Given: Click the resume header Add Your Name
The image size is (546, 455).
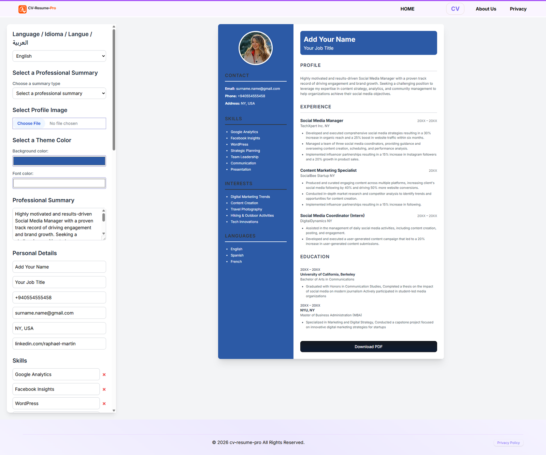Looking at the screenshot, I should (x=329, y=39).
